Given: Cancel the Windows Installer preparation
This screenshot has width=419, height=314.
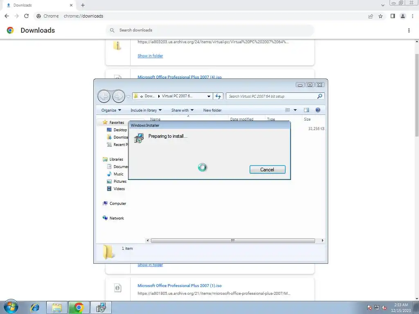Looking at the screenshot, I should pyautogui.click(x=267, y=170).
